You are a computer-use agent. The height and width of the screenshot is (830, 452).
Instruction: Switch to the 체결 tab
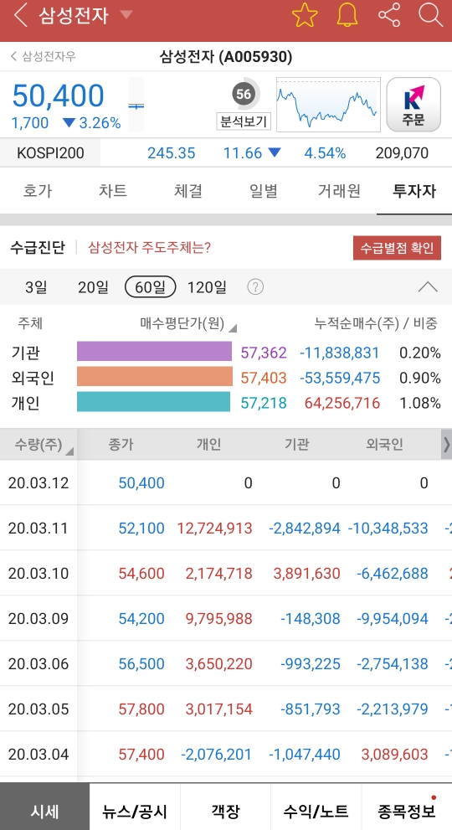[187, 191]
